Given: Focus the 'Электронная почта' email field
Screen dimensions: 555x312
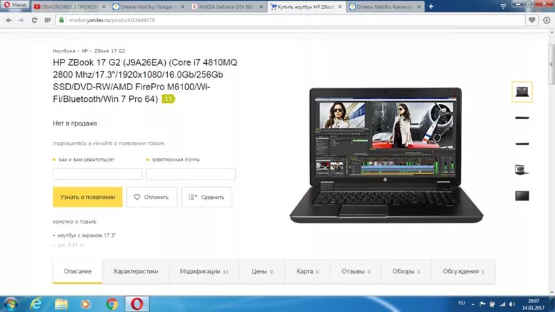Looking at the screenshot, I should tap(191, 174).
